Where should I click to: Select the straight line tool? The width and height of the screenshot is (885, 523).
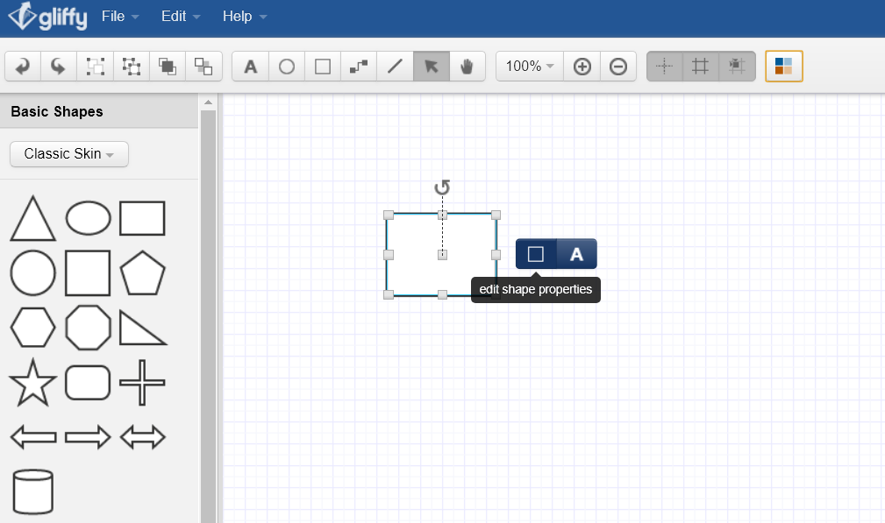395,67
